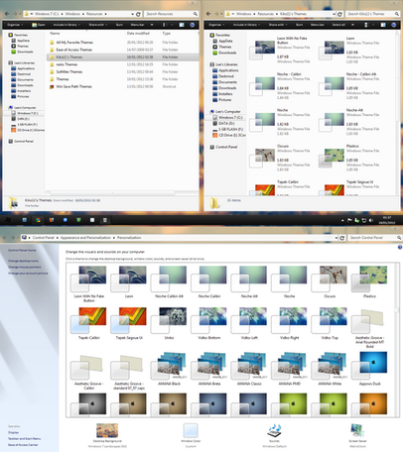Click Select all in Themes window toolbar
The width and height of the screenshot is (403, 452).
[x=338, y=25]
